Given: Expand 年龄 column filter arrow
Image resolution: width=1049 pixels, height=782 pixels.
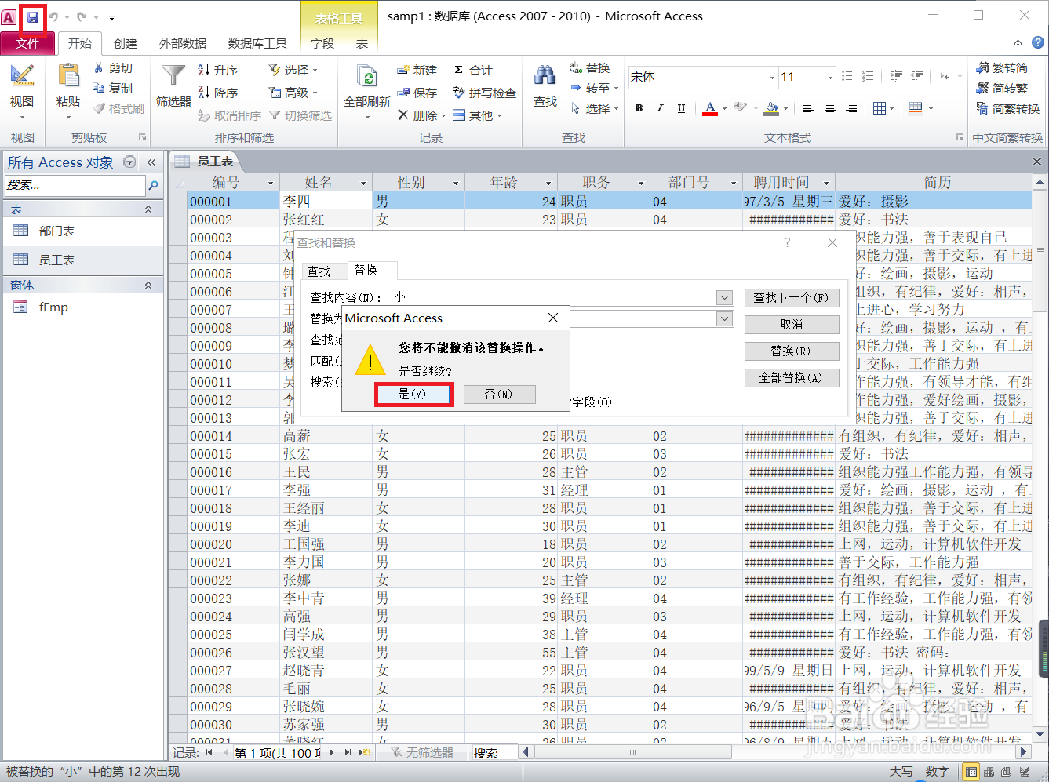Looking at the screenshot, I should (548, 184).
